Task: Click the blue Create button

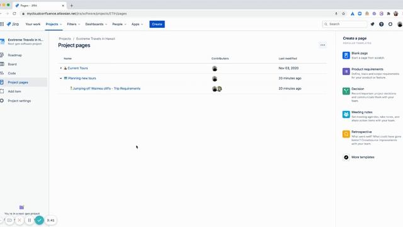Action: pyautogui.click(x=157, y=24)
